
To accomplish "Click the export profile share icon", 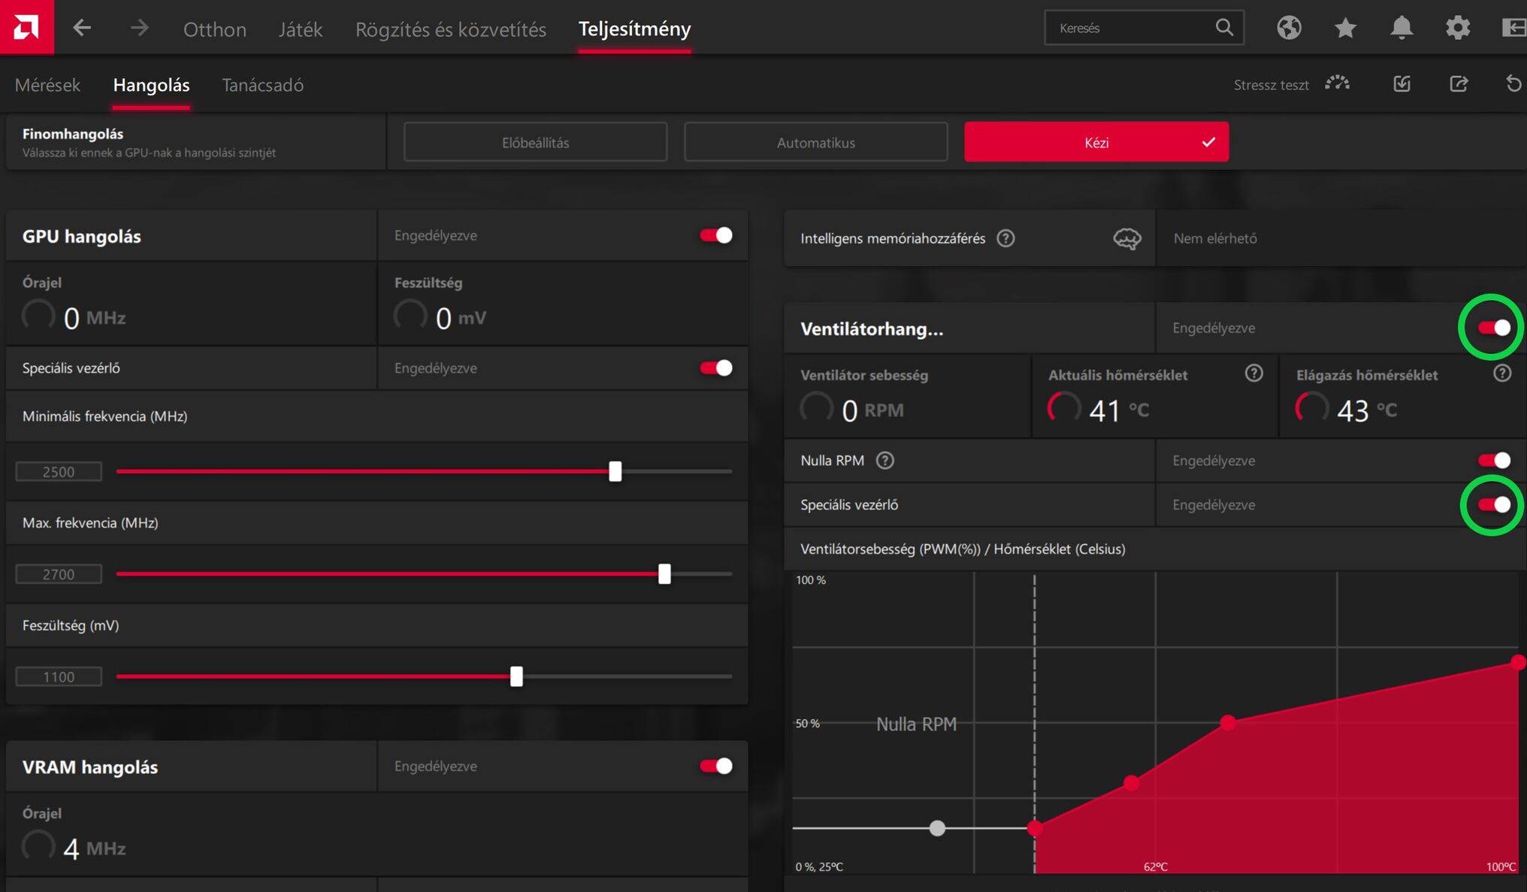I will pos(1459,84).
